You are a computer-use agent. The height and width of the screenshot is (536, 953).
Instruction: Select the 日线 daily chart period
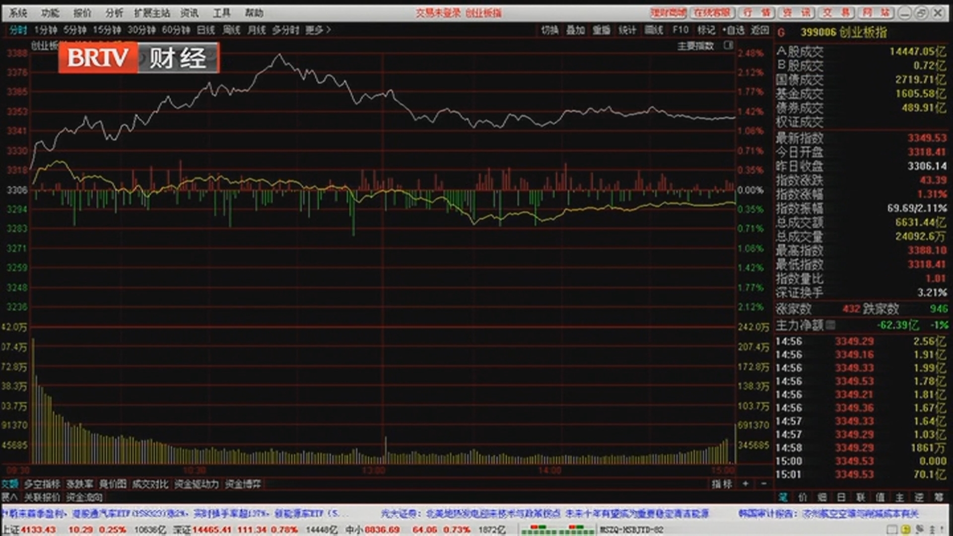(x=205, y=30)
